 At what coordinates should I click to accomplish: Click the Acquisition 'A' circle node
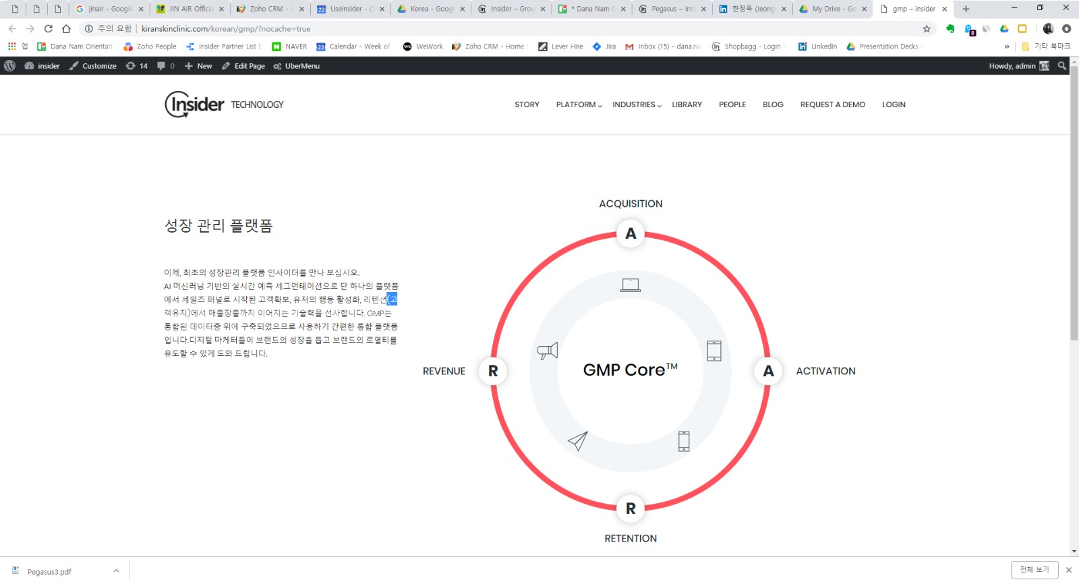(x=631, y=233)
